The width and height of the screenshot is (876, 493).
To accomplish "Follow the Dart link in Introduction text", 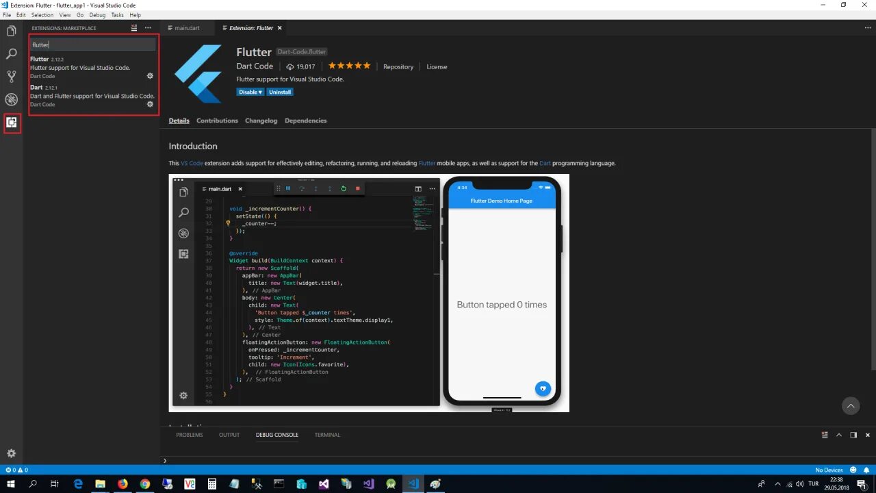I will (x=545, y=164).
